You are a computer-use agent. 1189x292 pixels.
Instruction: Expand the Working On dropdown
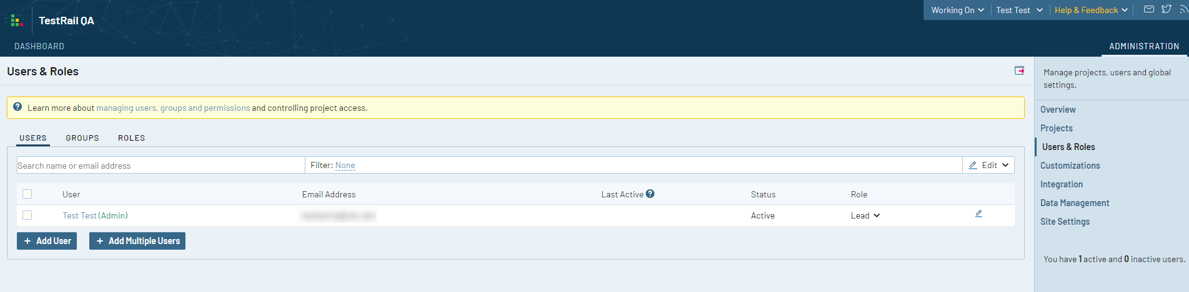(x=957, y=10)
